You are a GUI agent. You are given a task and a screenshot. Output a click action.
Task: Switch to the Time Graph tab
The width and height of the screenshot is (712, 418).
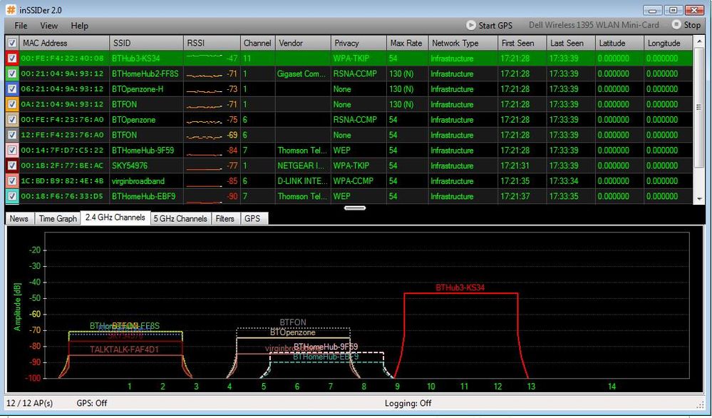click(58, 218)
